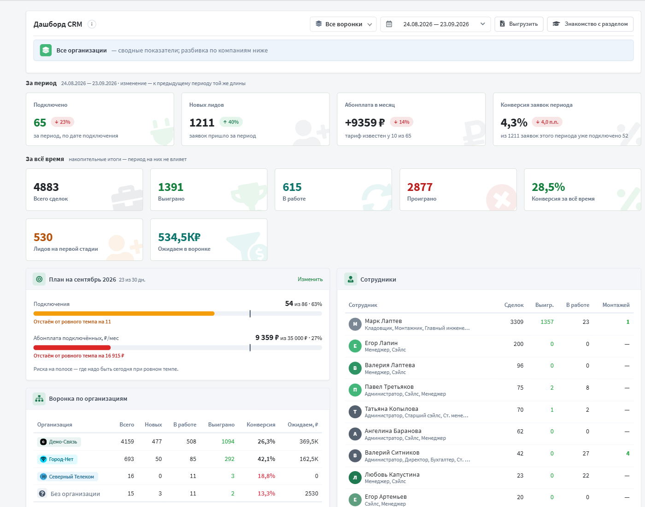
Task: Click the В работе 615 card
Action: pyautogui.click(x=333, y=190)
